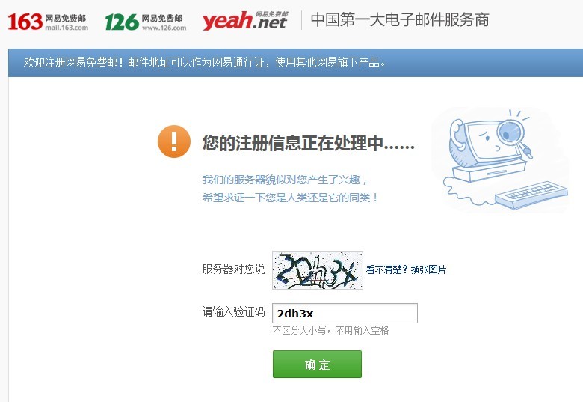This screenshot has height=402, width=583.
Task: Click the 163 mail logo
Action: (48, 22)
